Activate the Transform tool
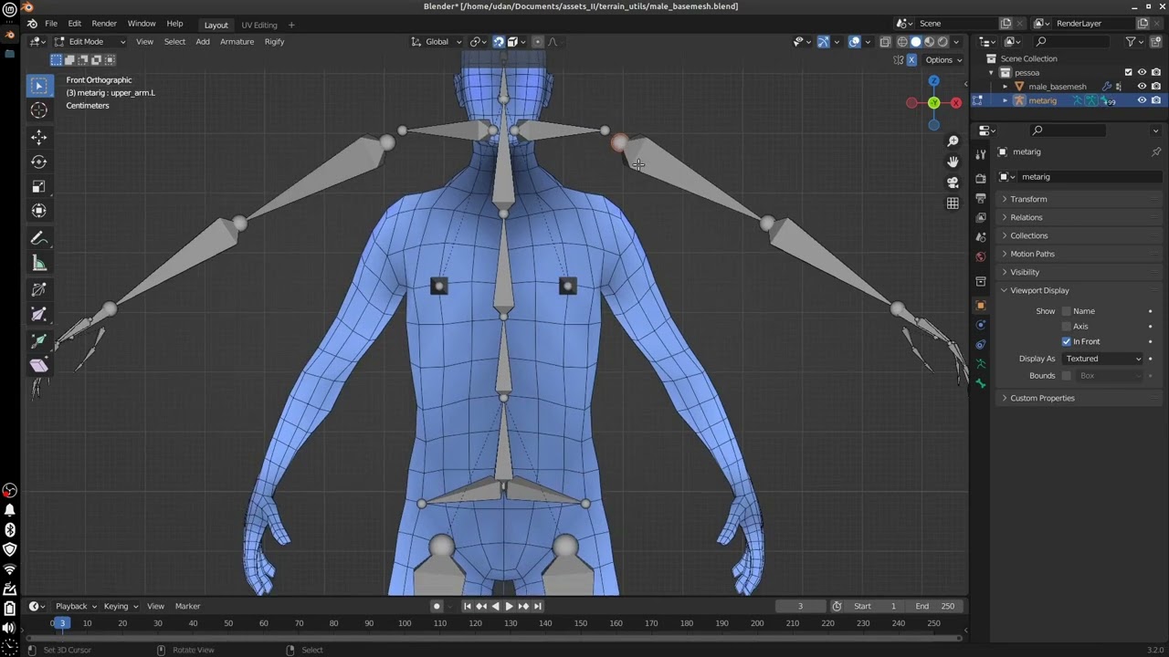This screenshot has height=657, width=1169. pos(38,211)
